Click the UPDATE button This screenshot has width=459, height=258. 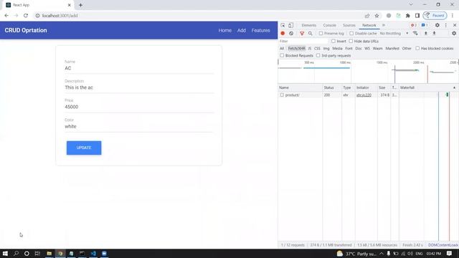(x=84, y=148)
